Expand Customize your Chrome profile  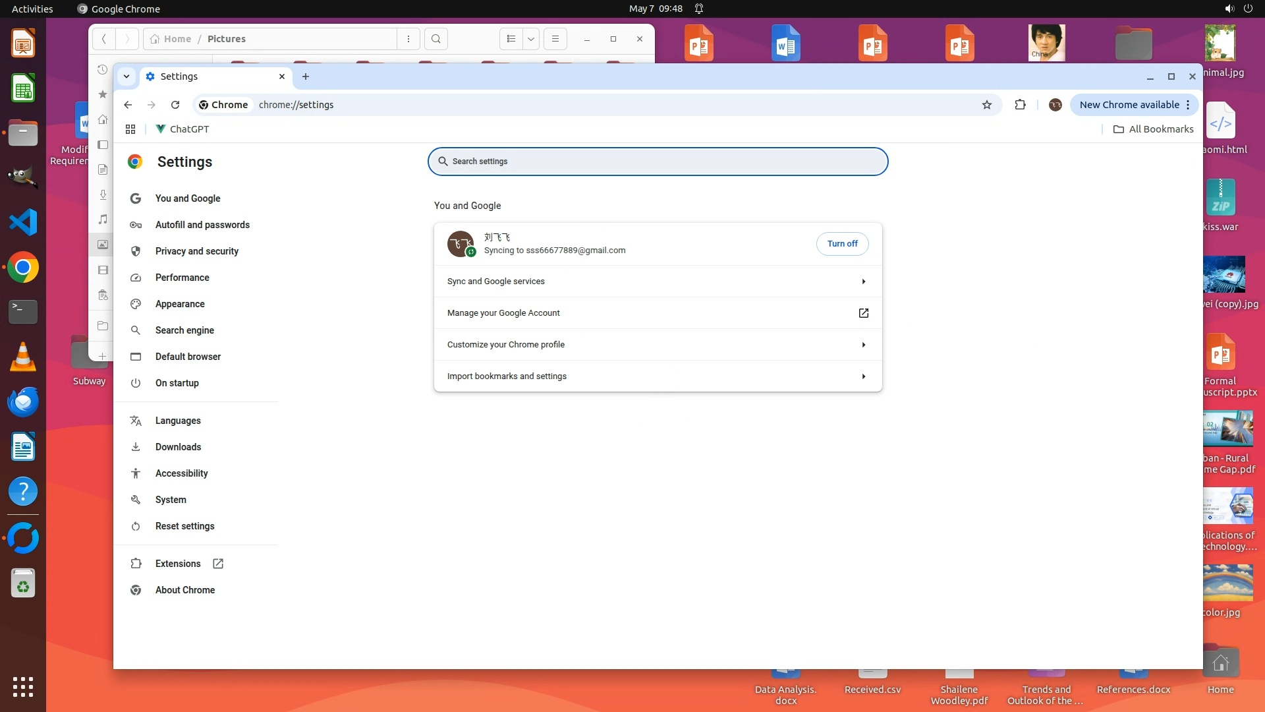[657, 345]
